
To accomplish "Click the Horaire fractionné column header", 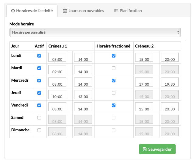I will click(114, 46).
